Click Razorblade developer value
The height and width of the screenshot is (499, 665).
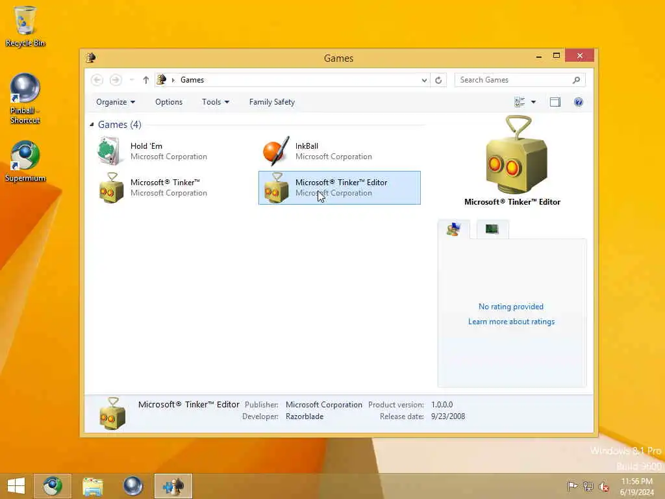click(x=305, y=416)
